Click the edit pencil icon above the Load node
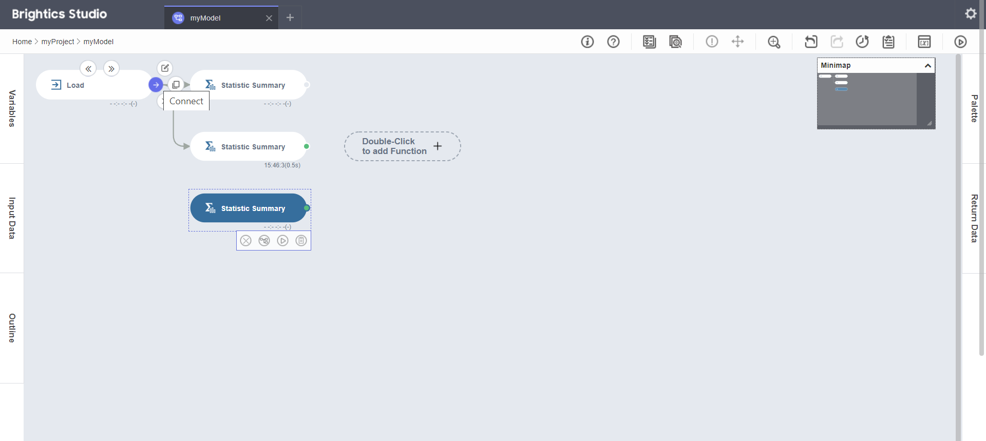The width and height of the screenshot is (986, 441). (x=165, y=68)
